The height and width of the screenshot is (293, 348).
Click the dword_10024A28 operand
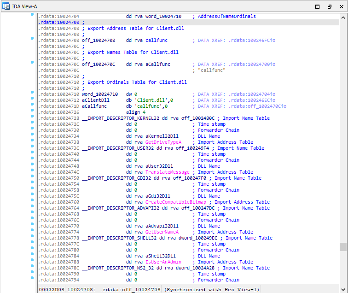click(195, 268)
